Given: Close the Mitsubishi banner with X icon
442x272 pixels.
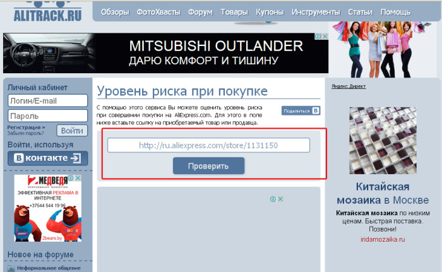Looking at the screenshot, I should click(x=325, y=37).
